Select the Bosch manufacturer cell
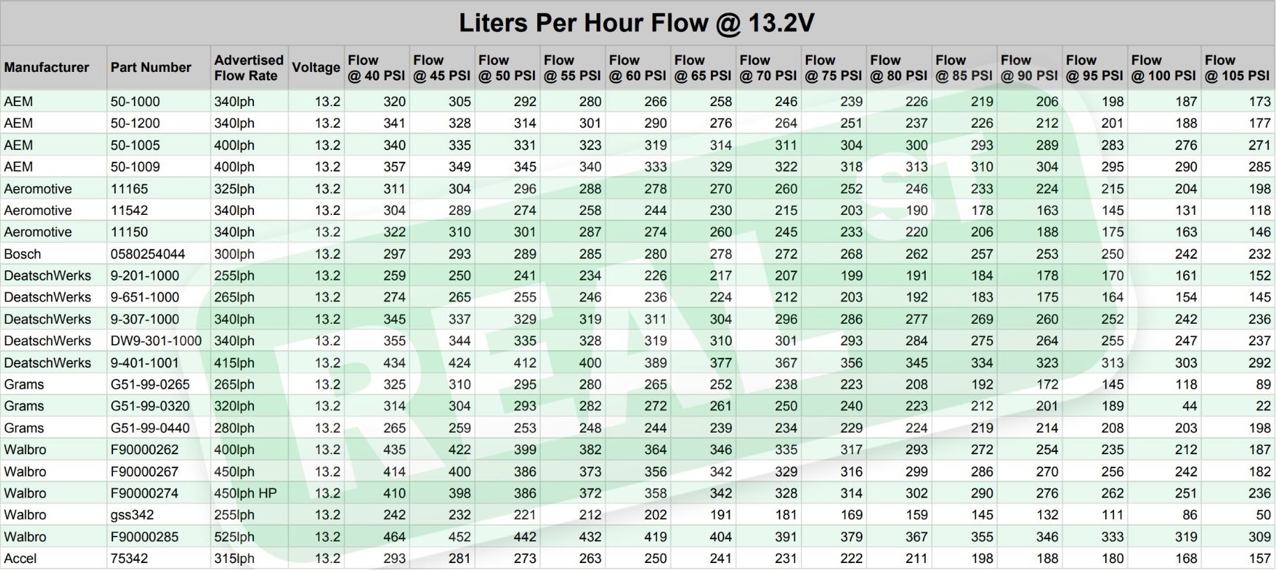This screenshot has width=1276, height=570. pyautogui.click(x=23, y=254)
